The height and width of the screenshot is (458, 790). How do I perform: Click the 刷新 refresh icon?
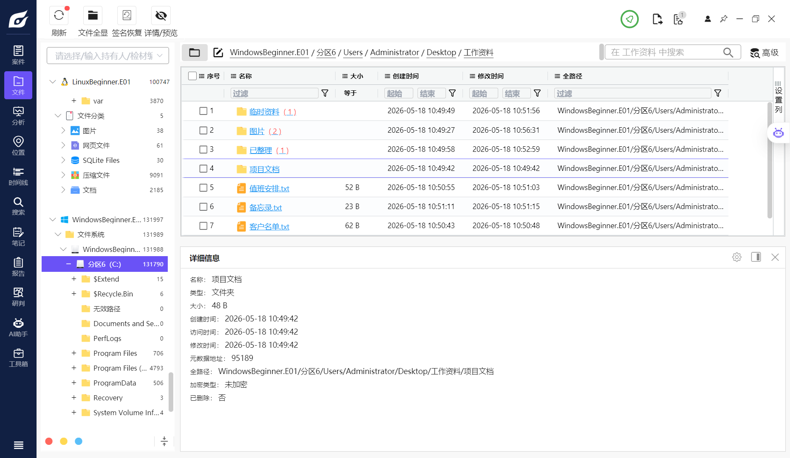pos(59,16)
